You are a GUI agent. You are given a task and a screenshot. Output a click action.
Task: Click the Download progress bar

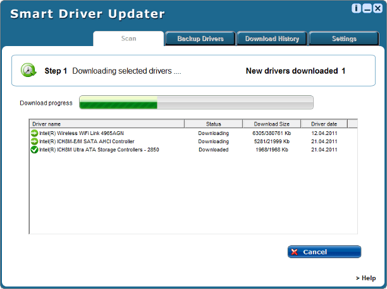pos(196,102)
